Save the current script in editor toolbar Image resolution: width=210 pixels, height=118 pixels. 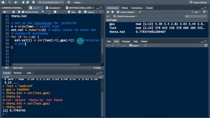[19, 12]
